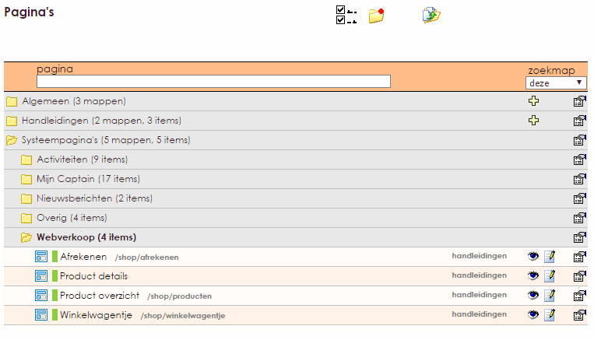The height and width of the screenshot is (340, 594).
Task: Add item to Handleidingen with plus icon
Action: pyautogui.click(x=534, y=121)
